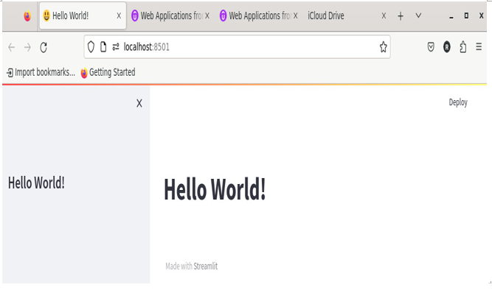The width and height of the screenshot is (492, 293).
Task: Switch to the iCloud Drive tab
Action: (x=347, y=15)
